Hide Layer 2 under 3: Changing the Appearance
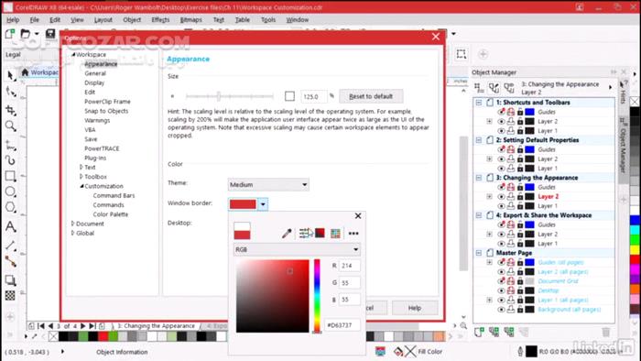 pyautogui.click(x=501, y=197)
